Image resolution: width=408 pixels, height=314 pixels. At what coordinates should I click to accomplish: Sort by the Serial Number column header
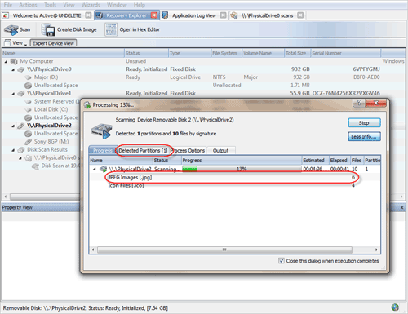point(345,53)
